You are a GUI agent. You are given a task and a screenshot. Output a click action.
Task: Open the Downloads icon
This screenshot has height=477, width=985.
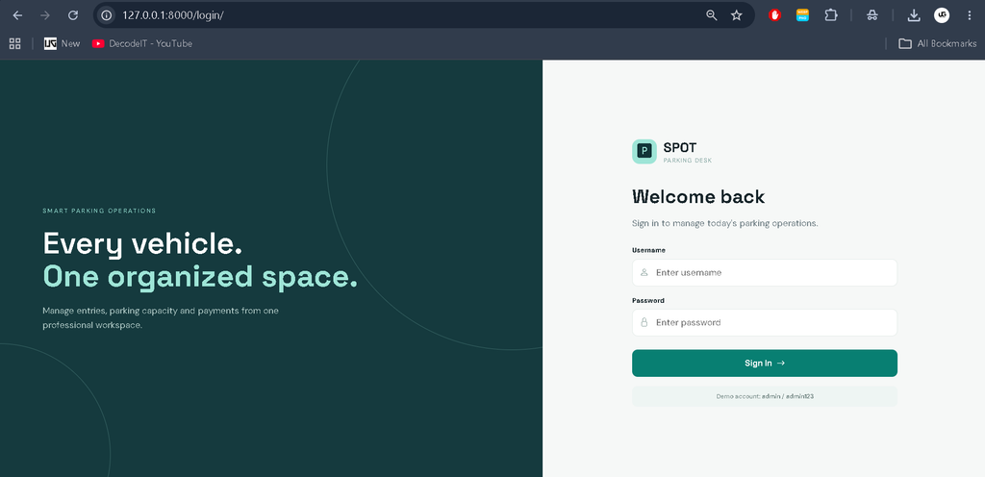pos(914,15)
